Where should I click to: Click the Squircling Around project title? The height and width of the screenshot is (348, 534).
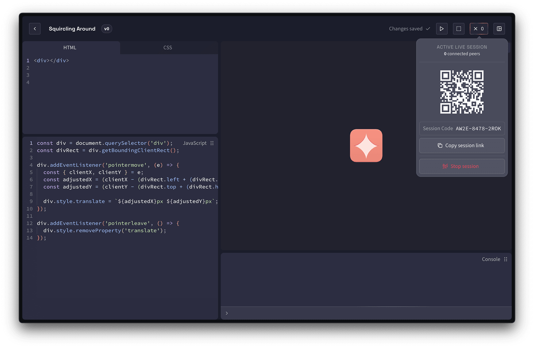pyautogui.click(x=72, y=29)
